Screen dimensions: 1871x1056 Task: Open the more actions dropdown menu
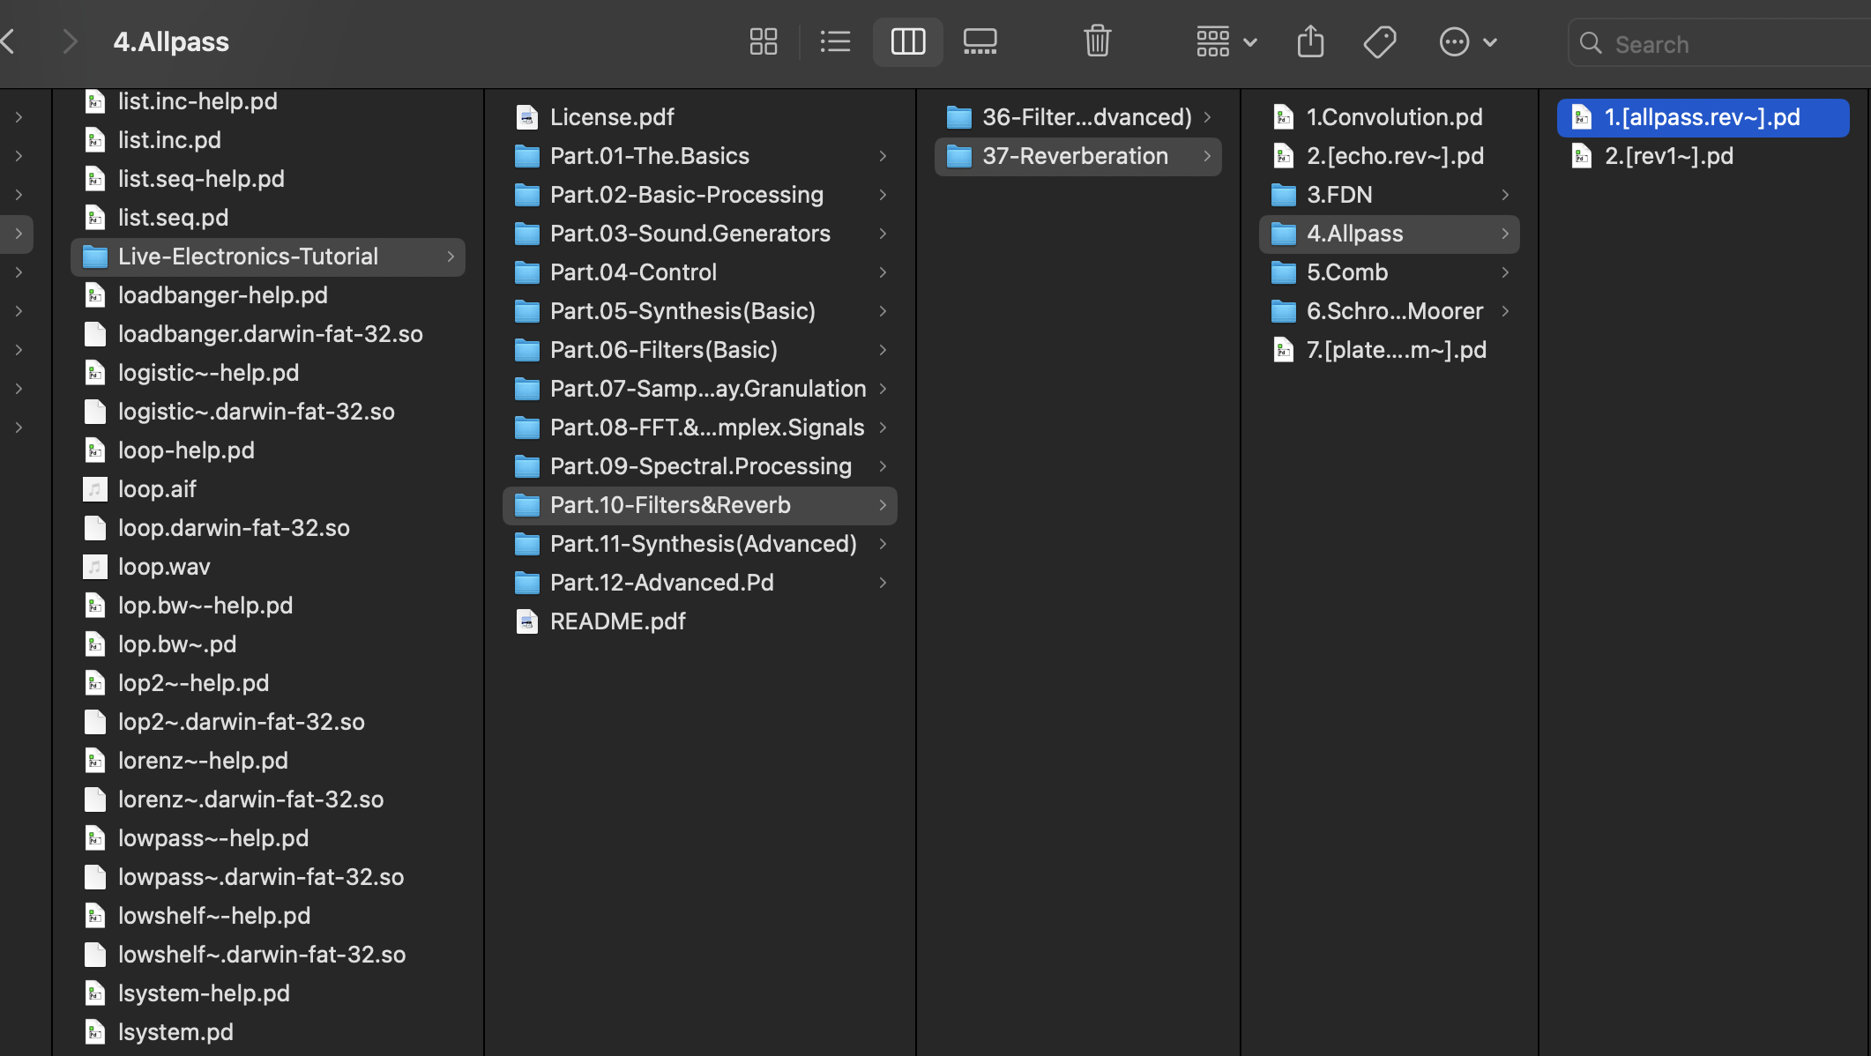1466,41
